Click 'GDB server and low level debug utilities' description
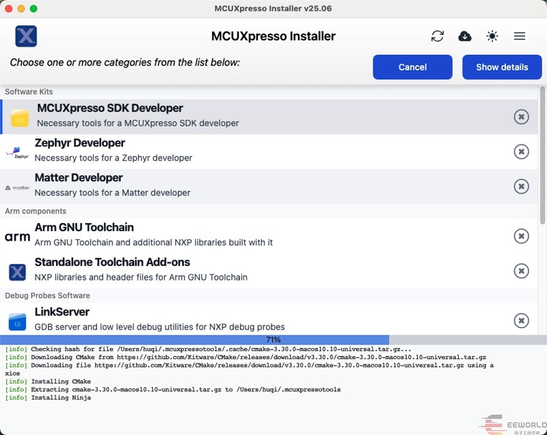547x435 pixels. [160, 327]
